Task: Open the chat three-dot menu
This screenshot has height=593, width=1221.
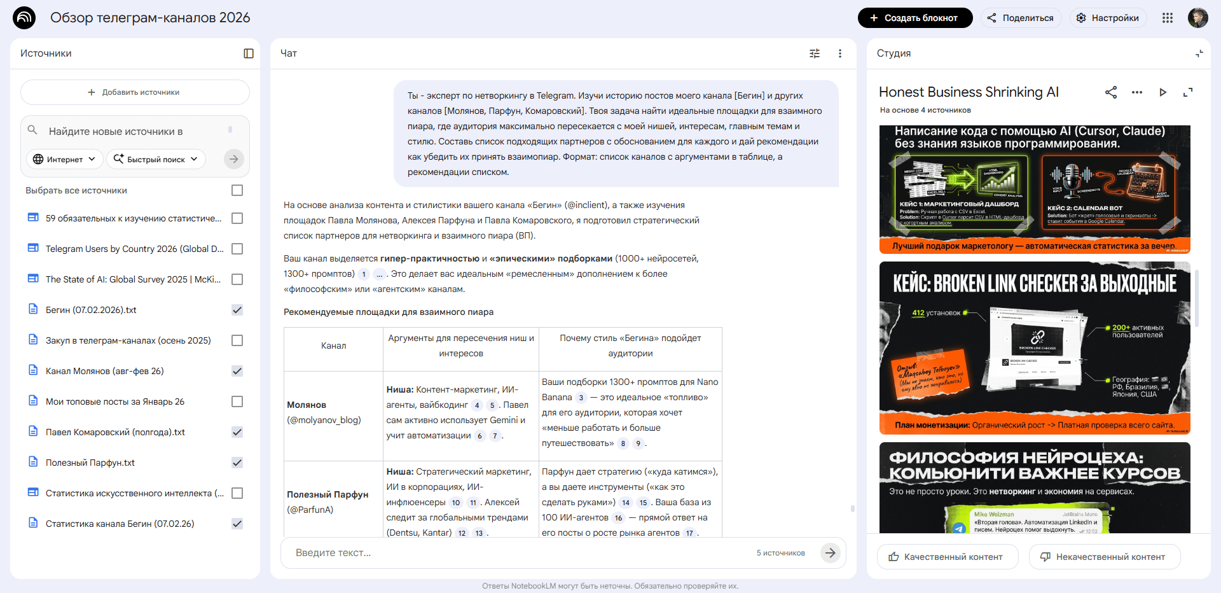Action: (x=840, y=53)
